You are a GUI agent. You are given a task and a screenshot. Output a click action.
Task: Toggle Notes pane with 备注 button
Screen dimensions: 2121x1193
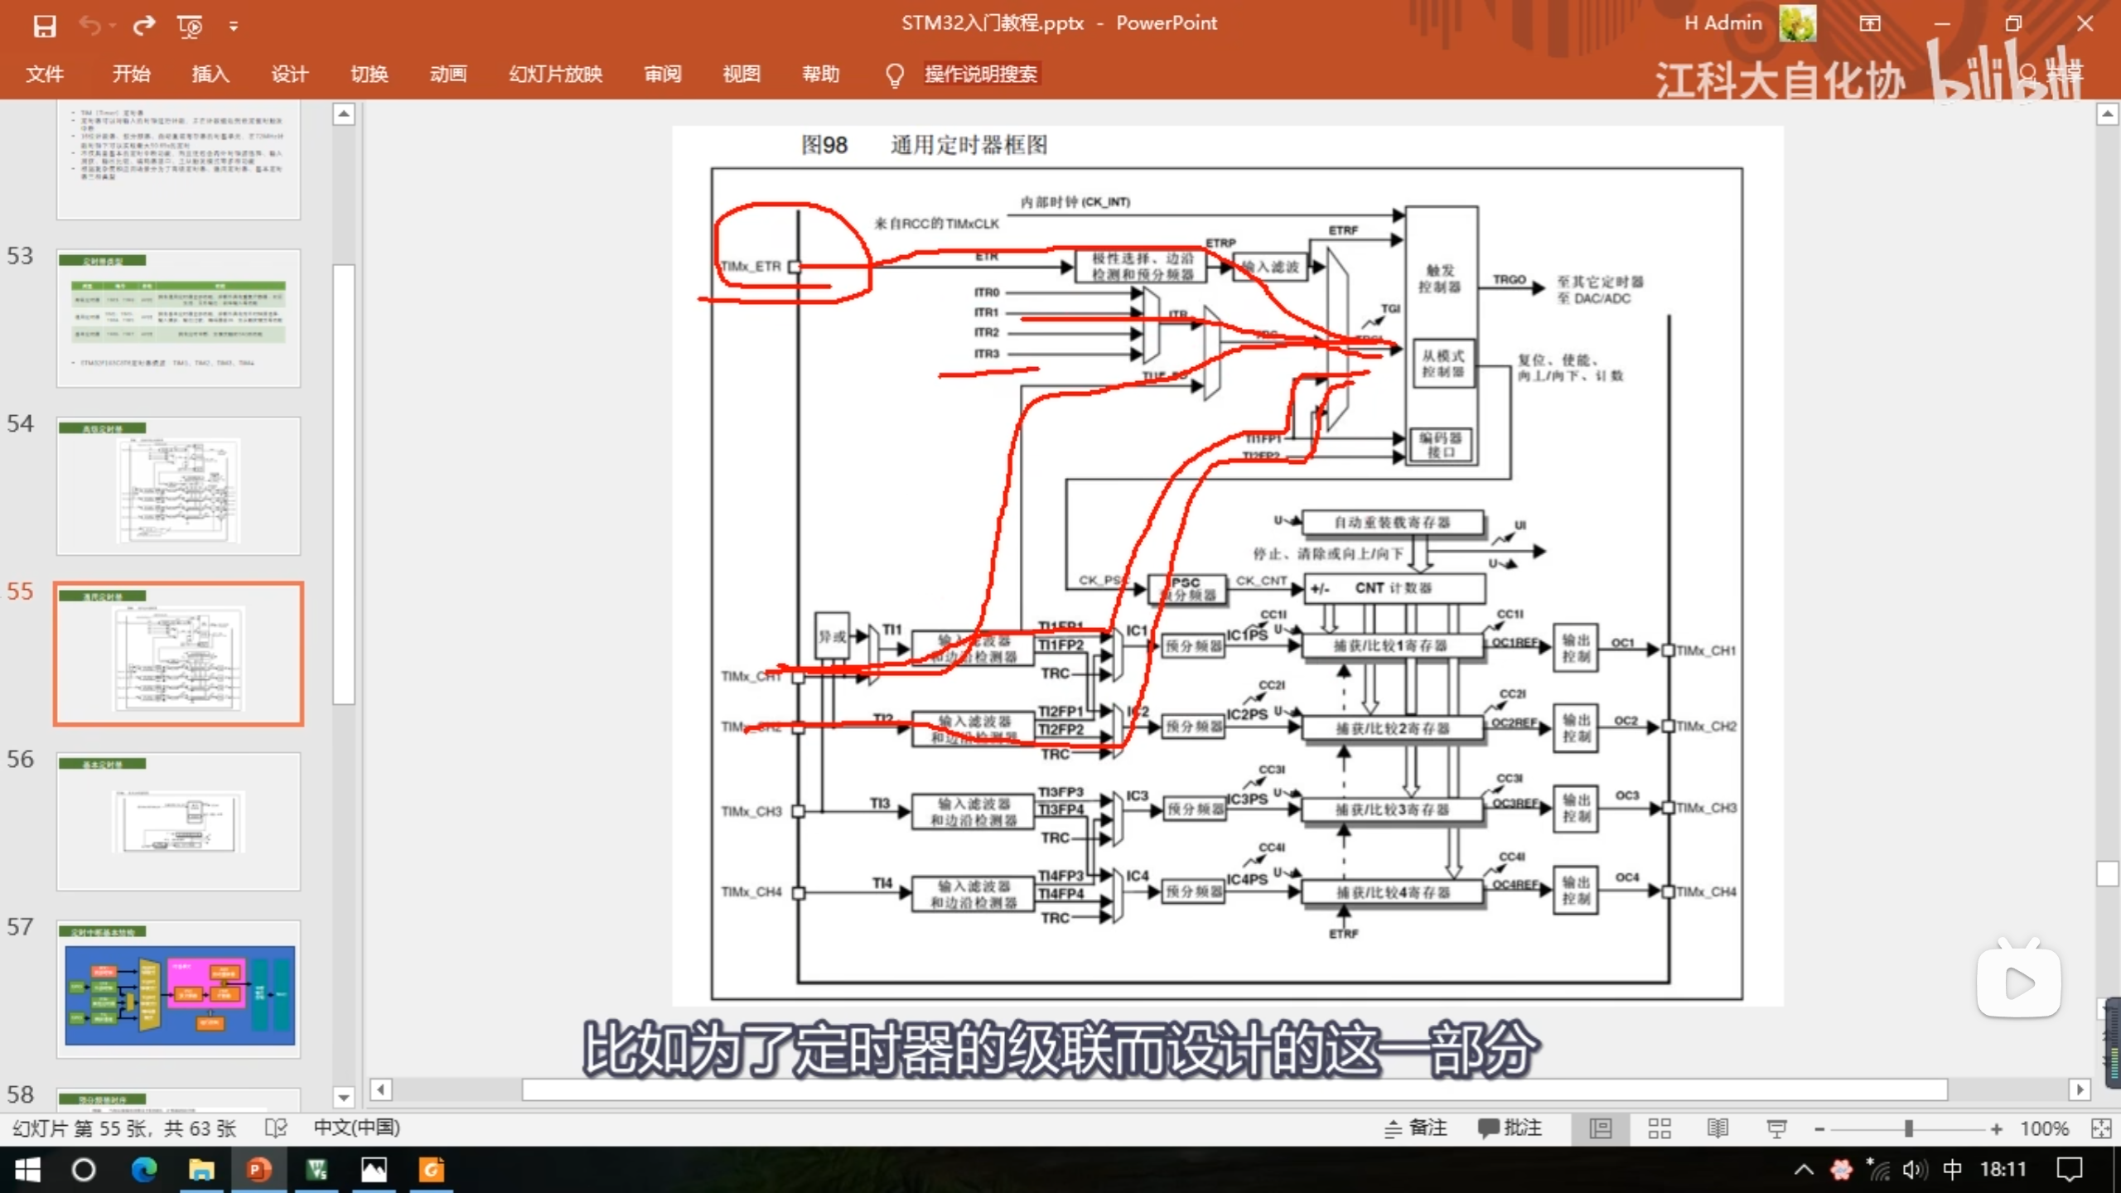click(1416, 1128)
